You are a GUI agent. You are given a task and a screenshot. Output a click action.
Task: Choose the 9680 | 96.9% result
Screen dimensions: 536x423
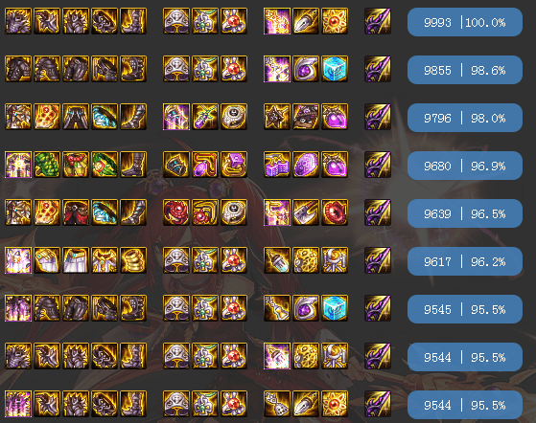click(464, 166)
